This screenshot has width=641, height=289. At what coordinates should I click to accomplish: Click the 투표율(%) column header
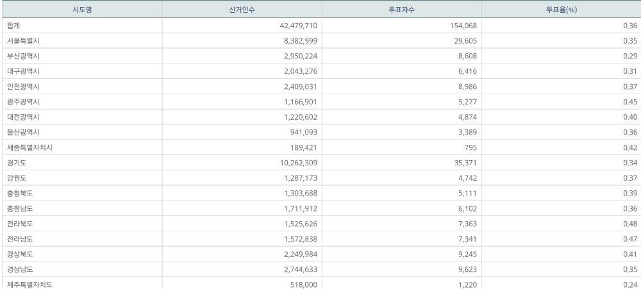(560, 9)
